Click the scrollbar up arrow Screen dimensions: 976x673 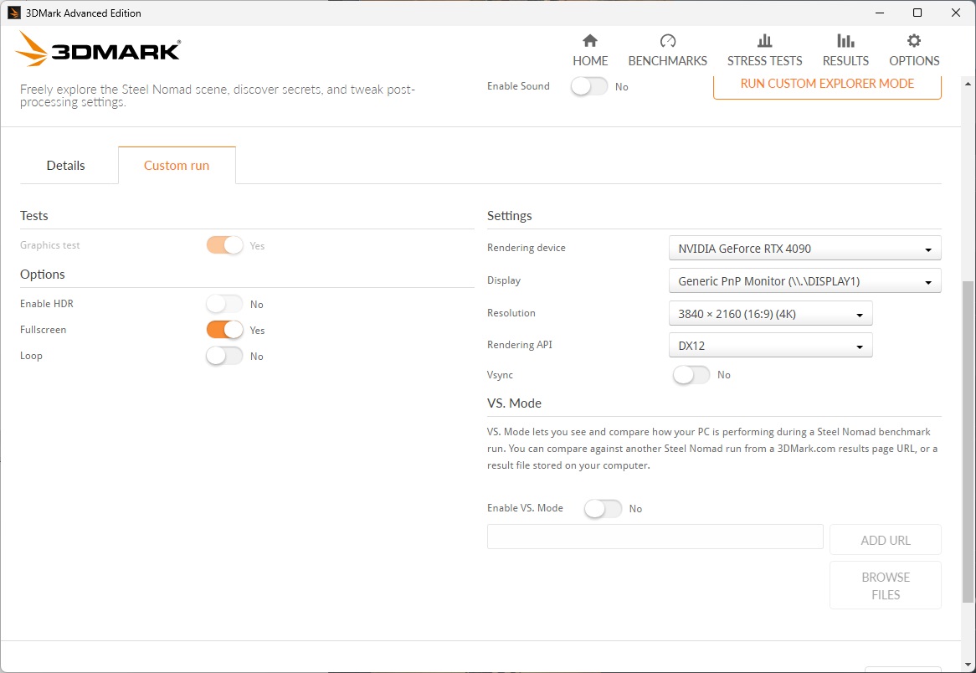[x=968, y=84]
